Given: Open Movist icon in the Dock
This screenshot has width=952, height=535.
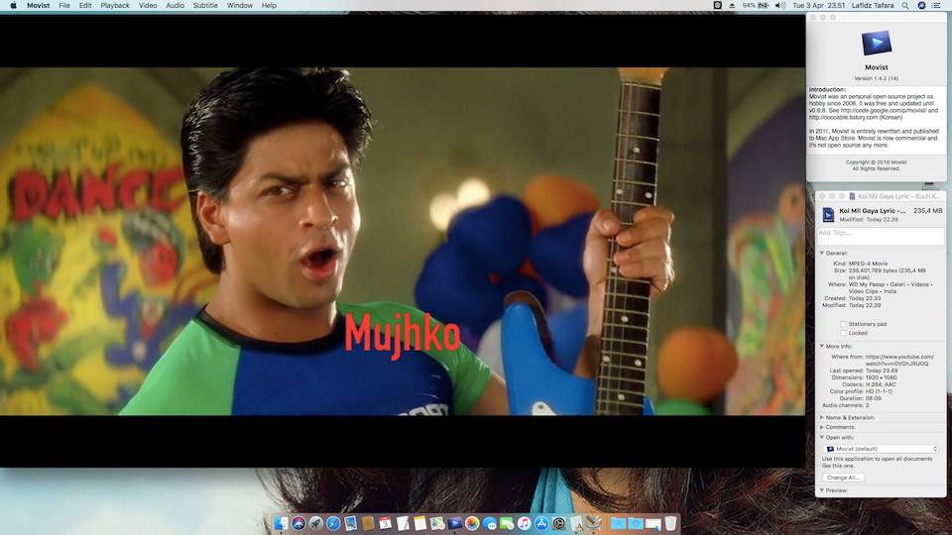Looking at the screenshot, I should pyautogui.click(x=455, y=523).
